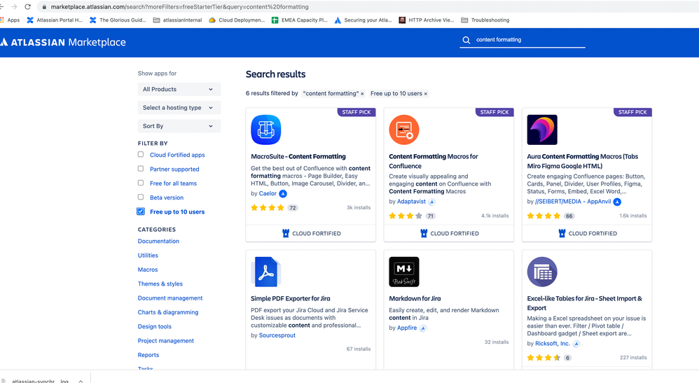This screenshot has height=383, width=699.
Task: Click Cloud Fortified badge on MacroSuite card
Action: [x=311, y=233]
